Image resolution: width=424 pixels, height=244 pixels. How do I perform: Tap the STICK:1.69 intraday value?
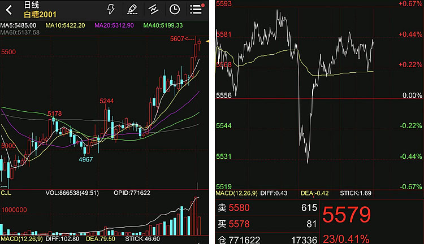click(356, 193)
